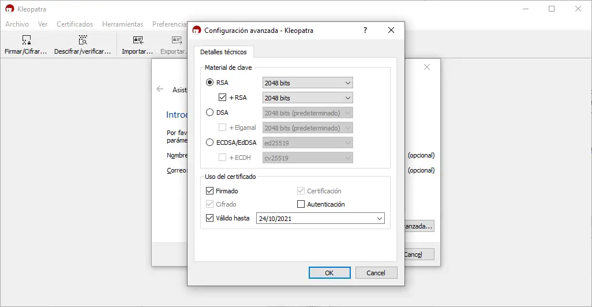Click the Kleopatra icon in the Configuración avanzada title bar
Image resolution: width=592 pixels, height=307 pixels.
point(196,30)
